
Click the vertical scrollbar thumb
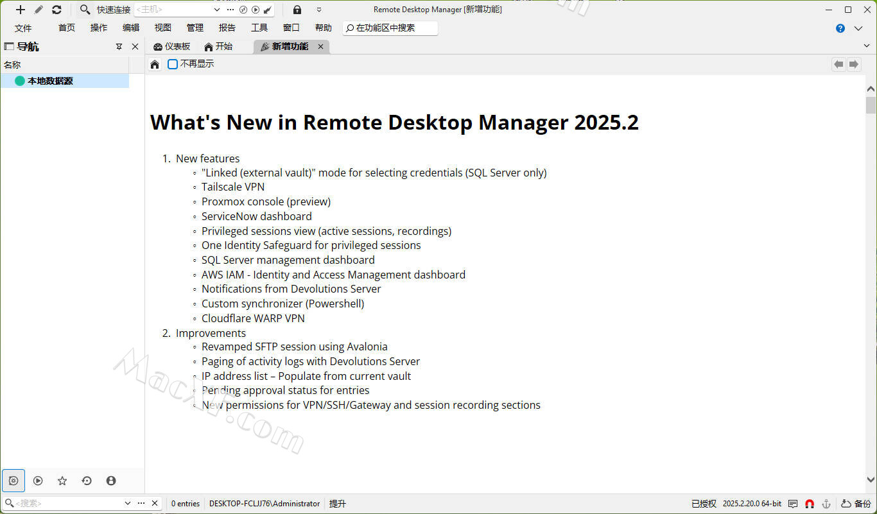(x=871, y=105)
